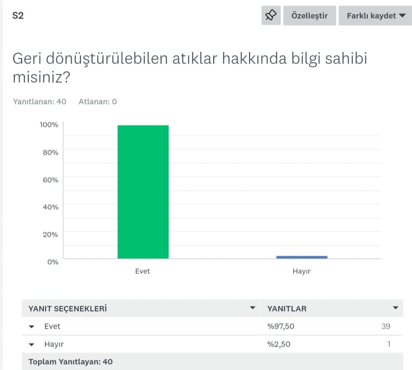Image resolution: width=412 pixels, height=370 pixels.
Task: Click the Özelleştir button
Action: tap(309, 15)
